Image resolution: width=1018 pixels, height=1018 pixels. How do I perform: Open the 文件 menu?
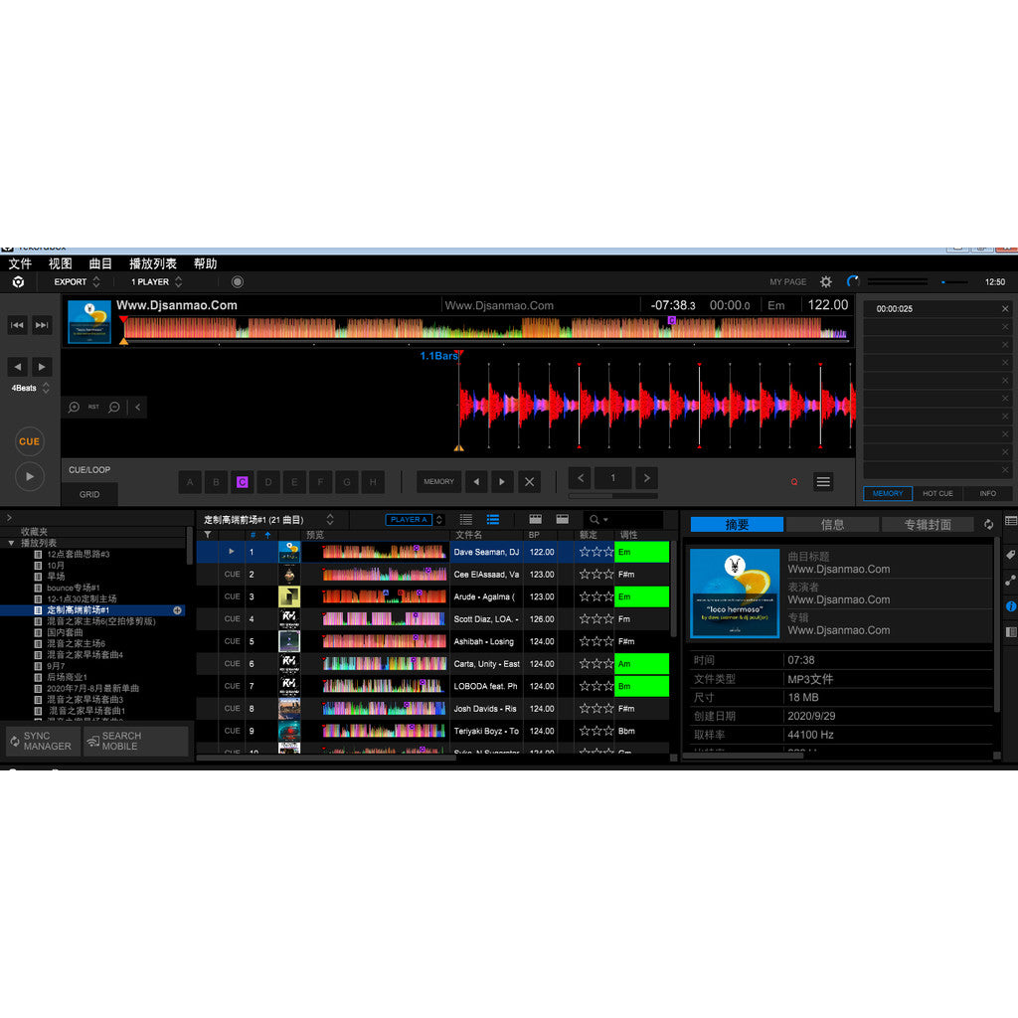point(20,263)
